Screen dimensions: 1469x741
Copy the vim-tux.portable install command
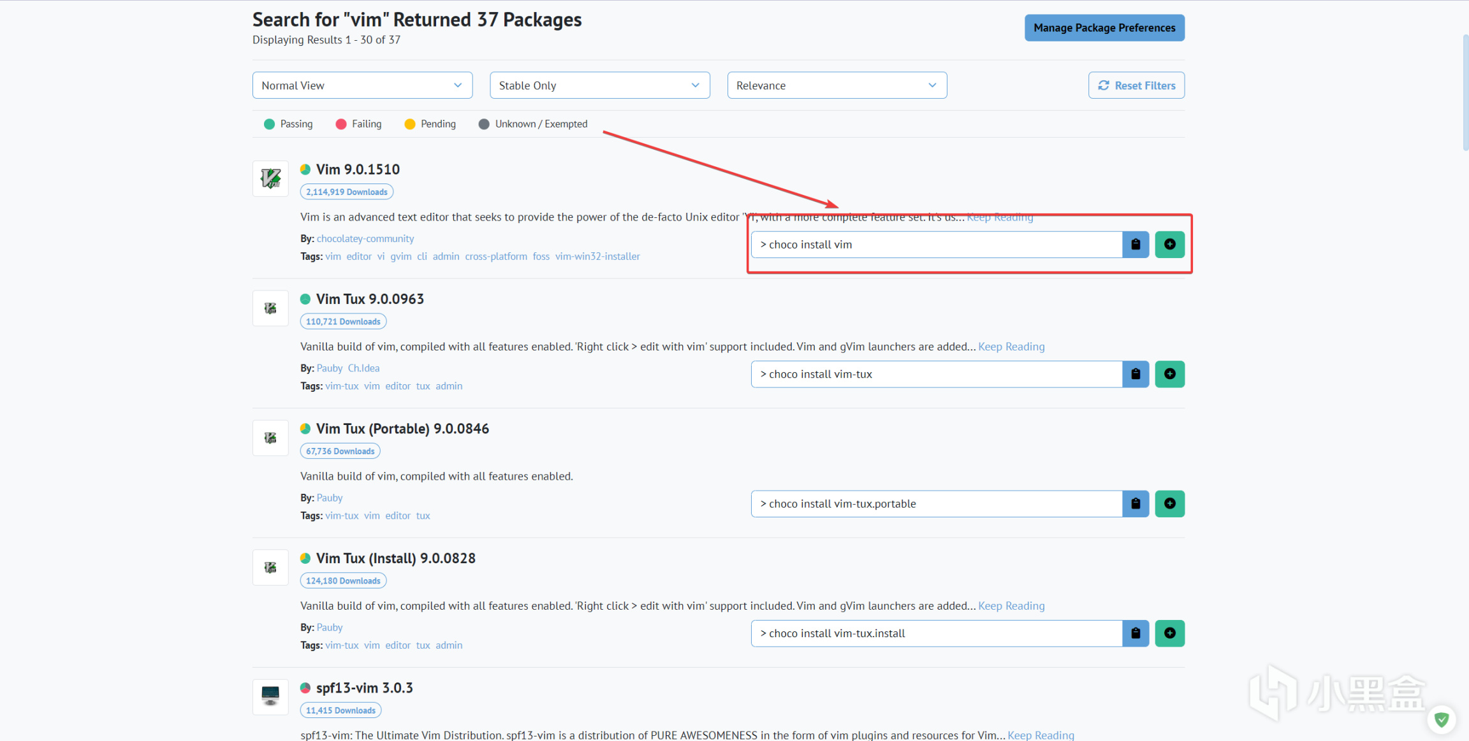1136,504
